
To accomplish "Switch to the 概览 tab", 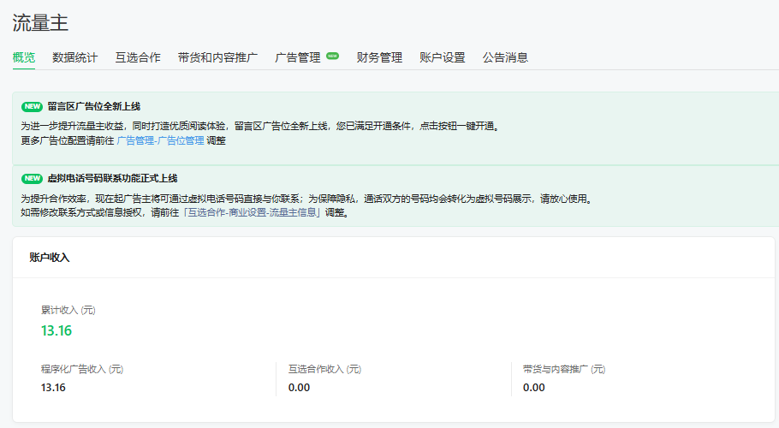I will pos(24,58).
